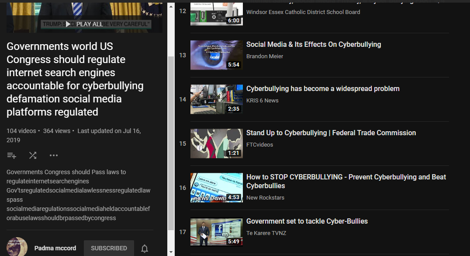
Task: Toggle notification bell for Padma mccord
Action: coord(145,248)
